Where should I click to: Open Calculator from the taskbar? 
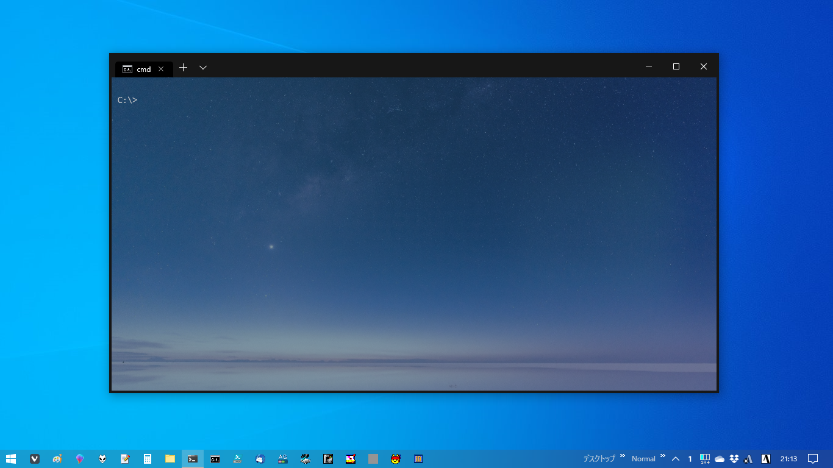coord(148,459)
